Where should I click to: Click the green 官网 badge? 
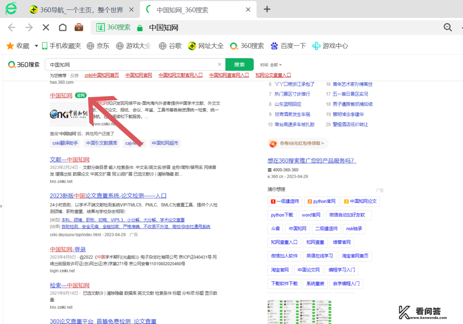81,95
